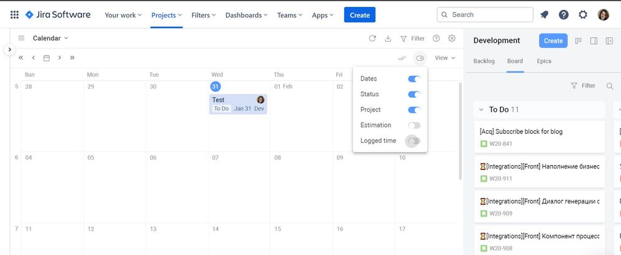Open the calendar help icon
This screenshot has width=621, height=255.
point(436,38)
